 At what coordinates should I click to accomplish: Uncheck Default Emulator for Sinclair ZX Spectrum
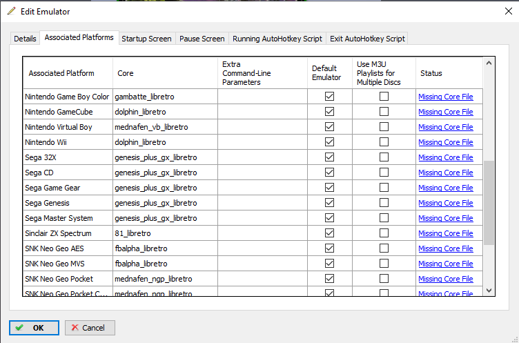tap(329, 233)
